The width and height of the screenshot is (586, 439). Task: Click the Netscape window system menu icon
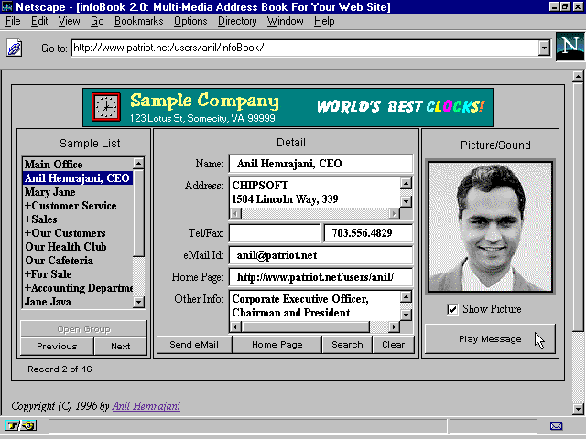click(x=7, y=7)
